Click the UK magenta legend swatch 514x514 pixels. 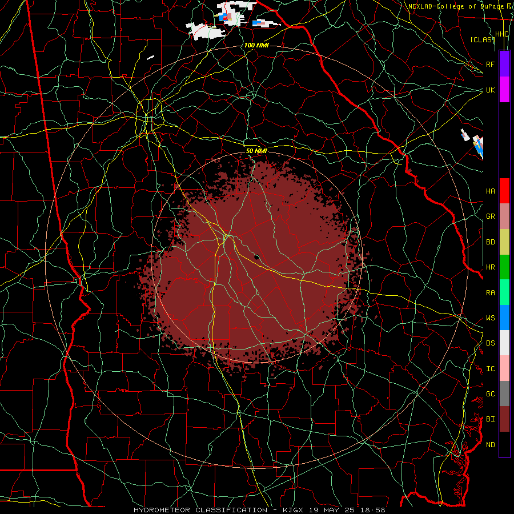coord(504,90)
